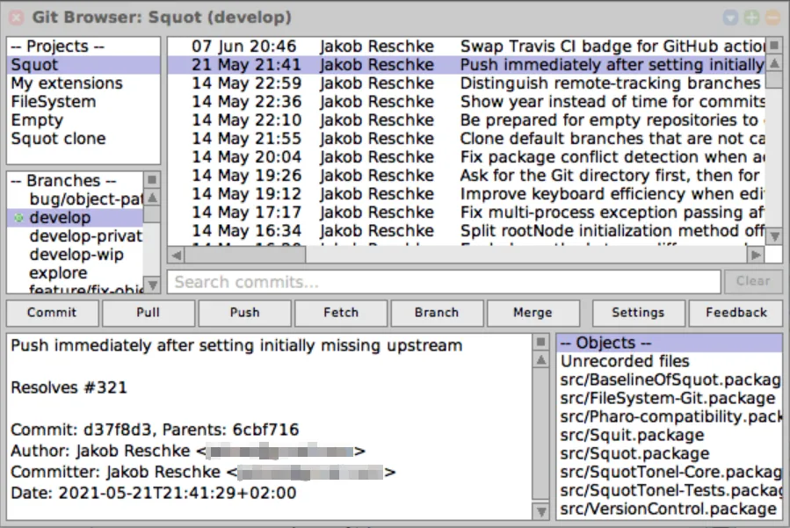Screen dimensions: 790x528
Task: Click the Clear search button
Action: pos(753,282)
